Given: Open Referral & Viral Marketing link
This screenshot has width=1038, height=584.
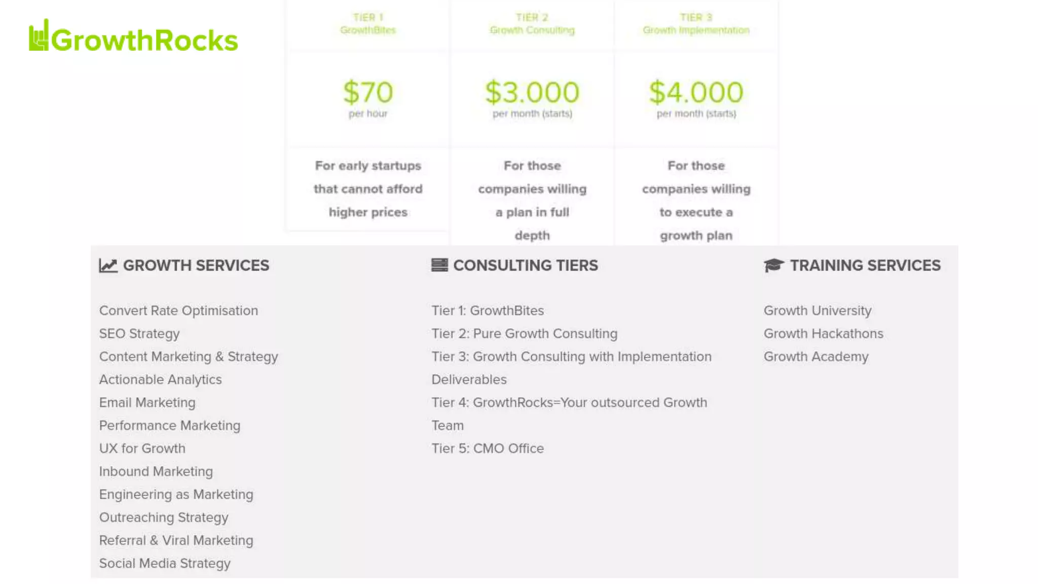Looking at the screenshot, I should tap(176, 540).
